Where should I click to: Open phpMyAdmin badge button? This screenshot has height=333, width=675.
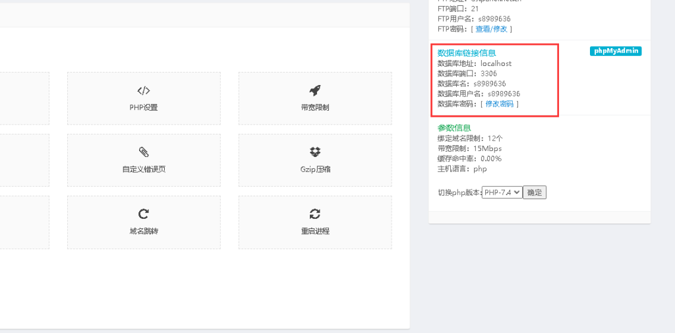point(616,51)
